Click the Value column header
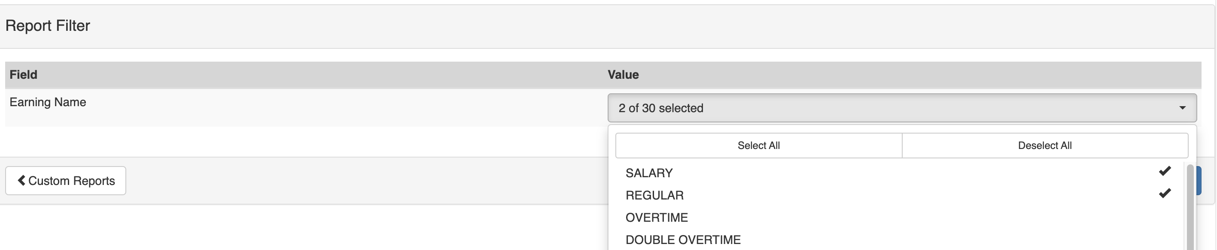 [624, 74]
